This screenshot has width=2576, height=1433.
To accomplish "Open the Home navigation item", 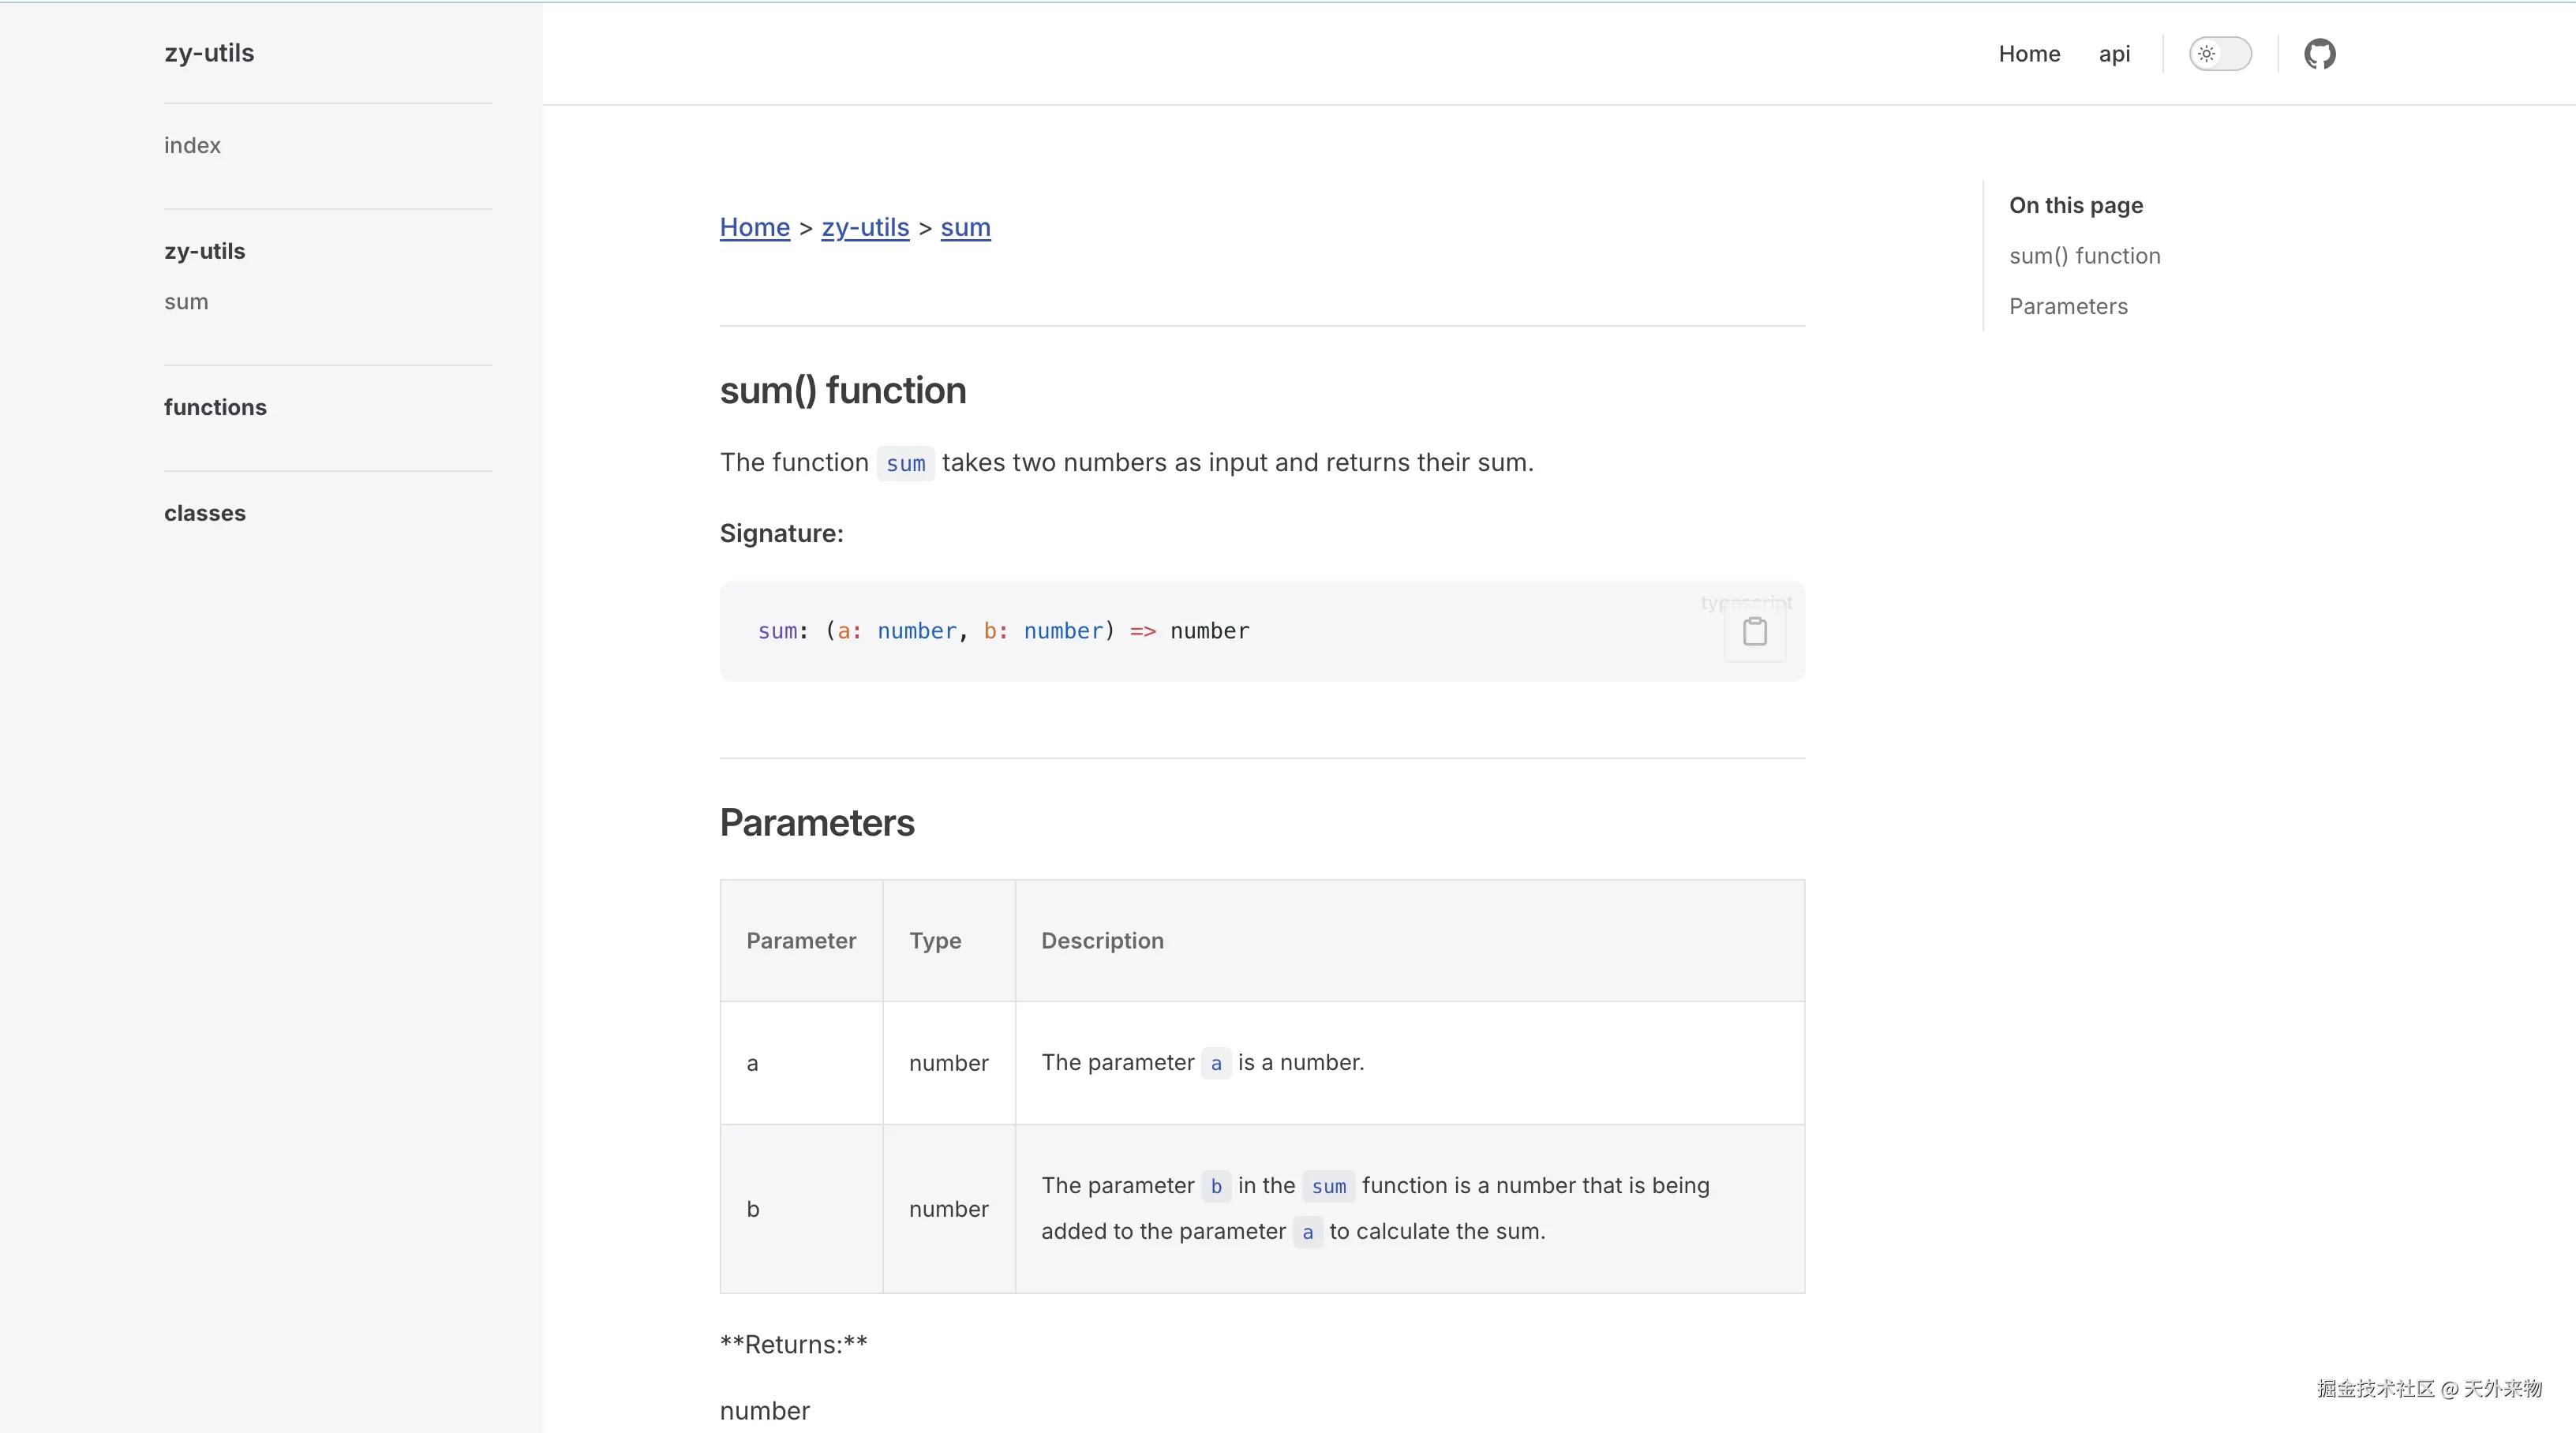I will pos(2028,54).
